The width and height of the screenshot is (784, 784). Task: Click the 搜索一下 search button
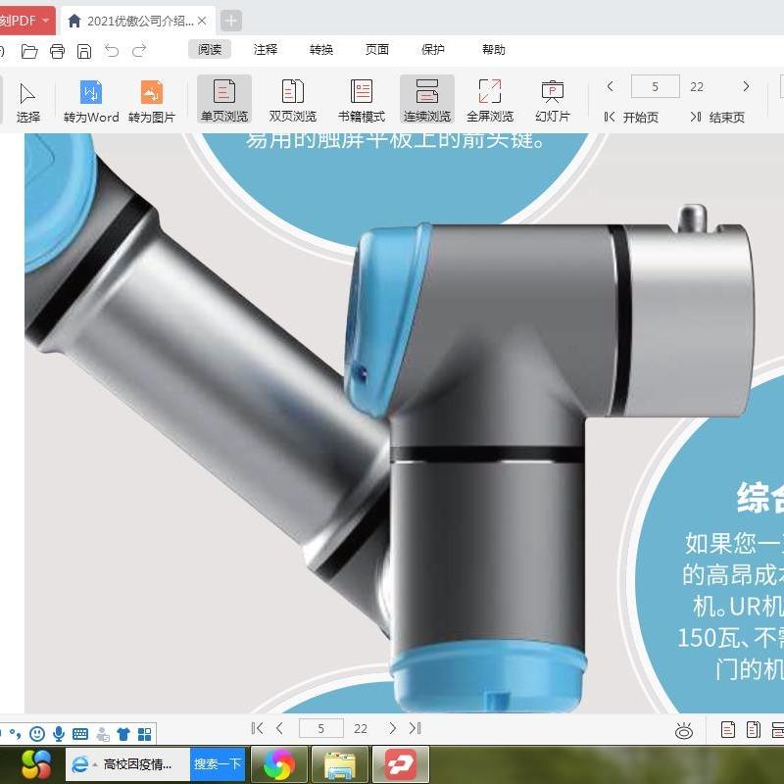point(218,764)
